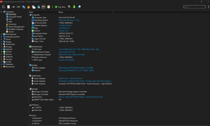The image size is (210, 126).
Task: Select the Mouse input row
Action: pyautogui.click(x=71, y=124)
